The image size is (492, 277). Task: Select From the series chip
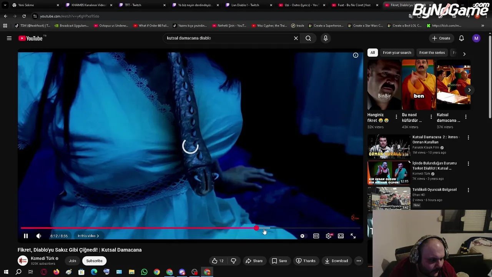tap(432, 53)
